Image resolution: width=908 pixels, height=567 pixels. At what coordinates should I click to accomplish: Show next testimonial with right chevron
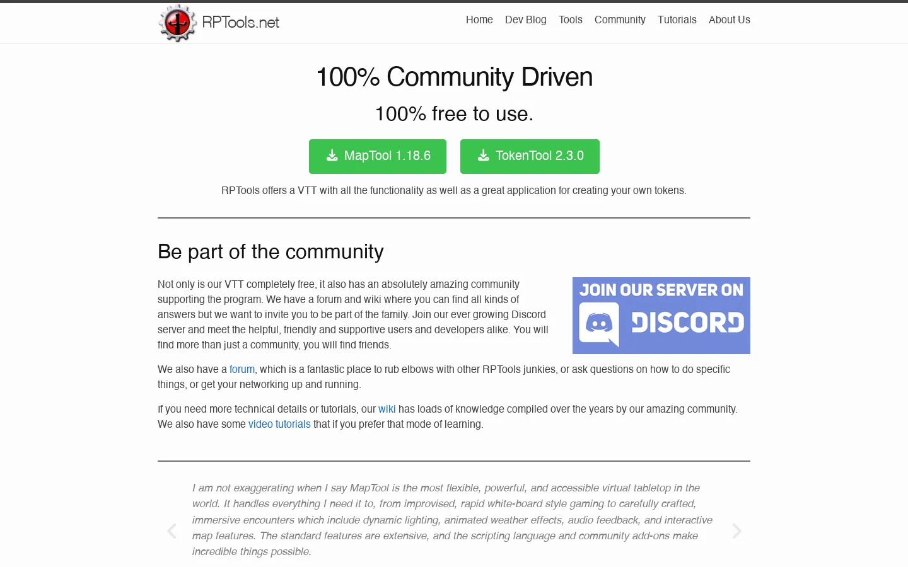[736, 531]
